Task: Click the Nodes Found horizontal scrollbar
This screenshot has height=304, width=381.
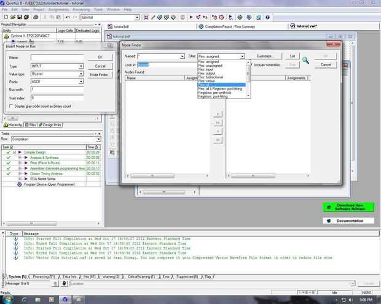Action: [x=168, y=175]
